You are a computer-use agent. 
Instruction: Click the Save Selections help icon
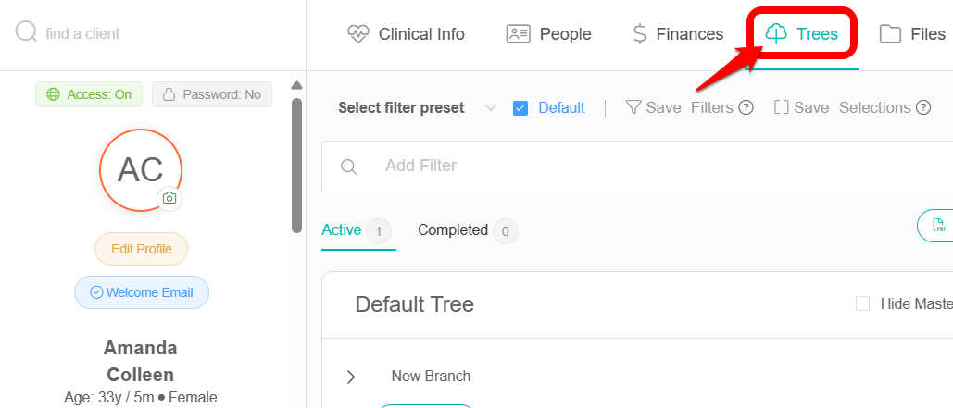(x=923, y=107)
